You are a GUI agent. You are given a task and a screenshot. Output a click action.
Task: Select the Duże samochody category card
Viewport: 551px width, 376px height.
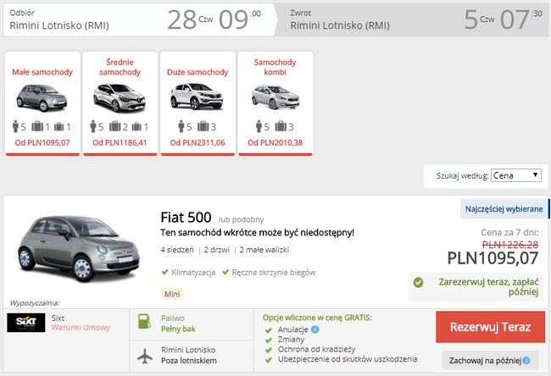coord(198,103)
